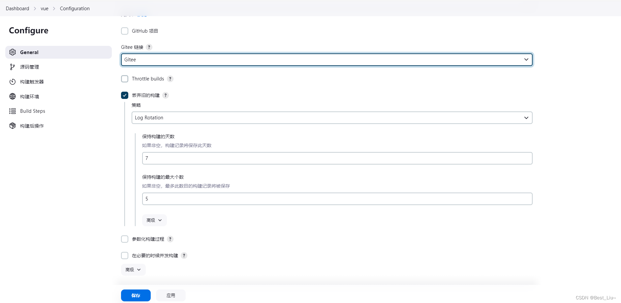The height and width of the screenshot is (303, 621).
Task: Click the clock icon beside 构建触发器
Action: point(12,81)
